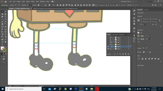
Task: Click the Opacity link in Properties panel
Action: (142, 39)
